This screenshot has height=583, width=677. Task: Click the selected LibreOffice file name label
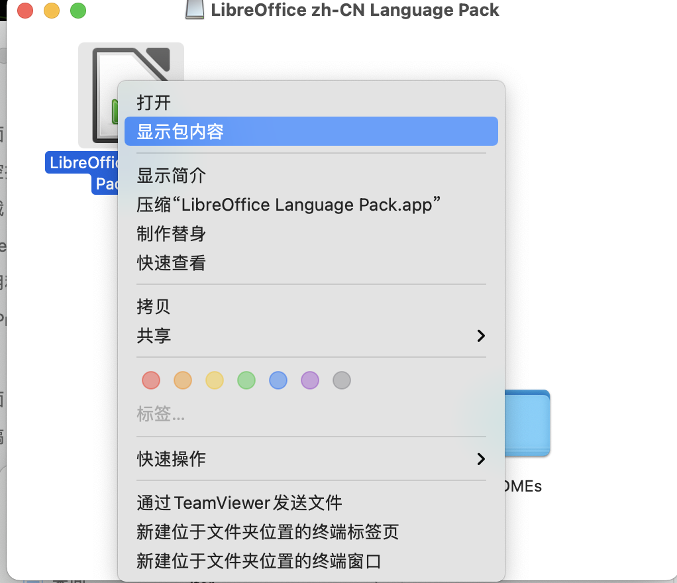(x=82, y=173)
